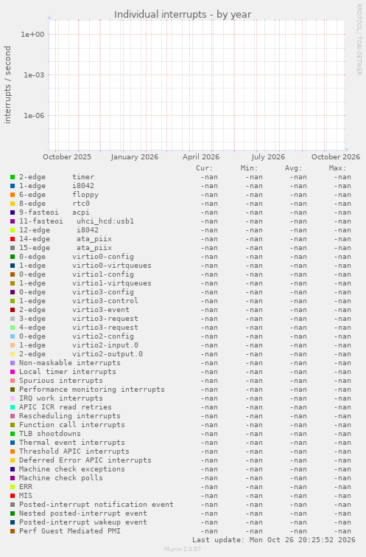
Task: Click the Cur -nan value in timer row
Action: [209, 177]
